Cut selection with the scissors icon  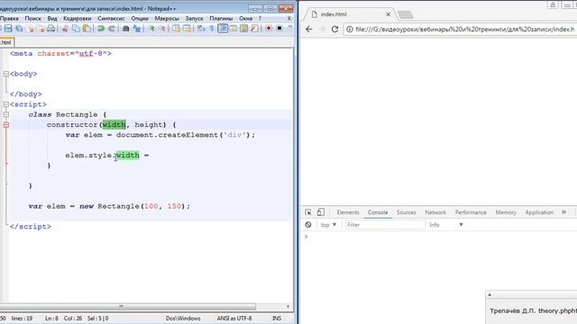click(65, 29)
